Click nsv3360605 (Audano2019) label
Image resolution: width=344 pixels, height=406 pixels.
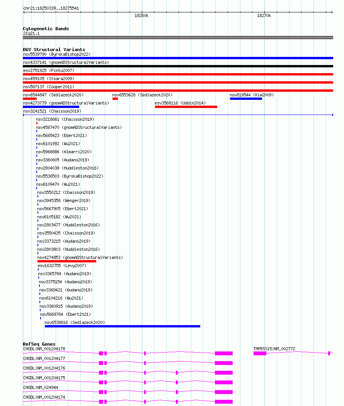pyautogui.click(x=63, y=160)
